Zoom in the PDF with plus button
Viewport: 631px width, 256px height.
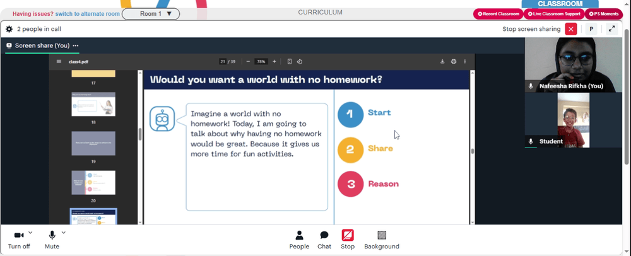point(274,62)
